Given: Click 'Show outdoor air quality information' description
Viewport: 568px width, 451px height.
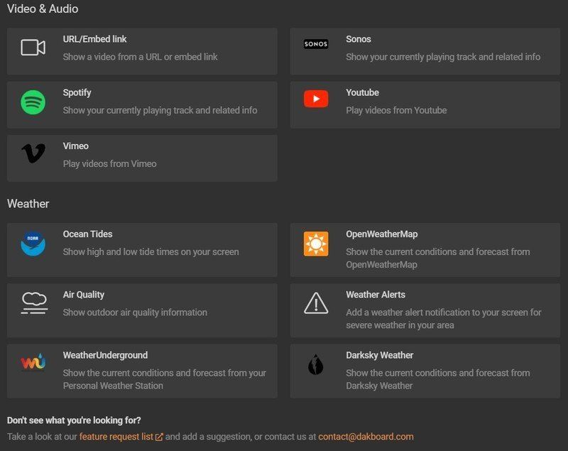Looking at the screenshot, I should [135, 313].
